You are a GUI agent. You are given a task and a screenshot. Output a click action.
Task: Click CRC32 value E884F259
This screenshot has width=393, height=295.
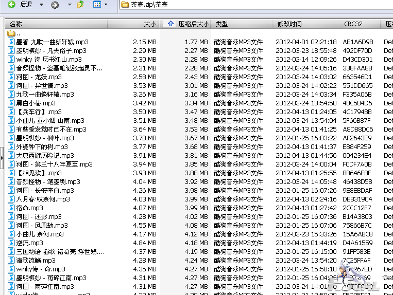click(357, 147)
